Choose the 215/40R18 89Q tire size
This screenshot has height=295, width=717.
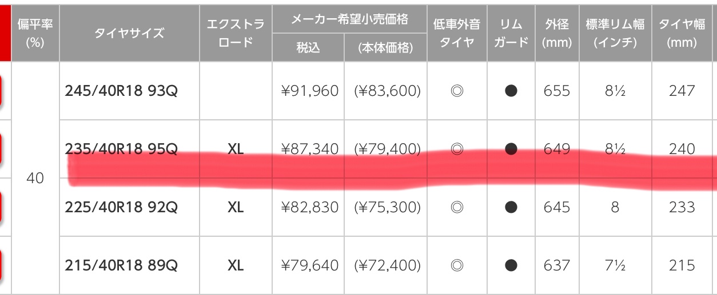121,265
